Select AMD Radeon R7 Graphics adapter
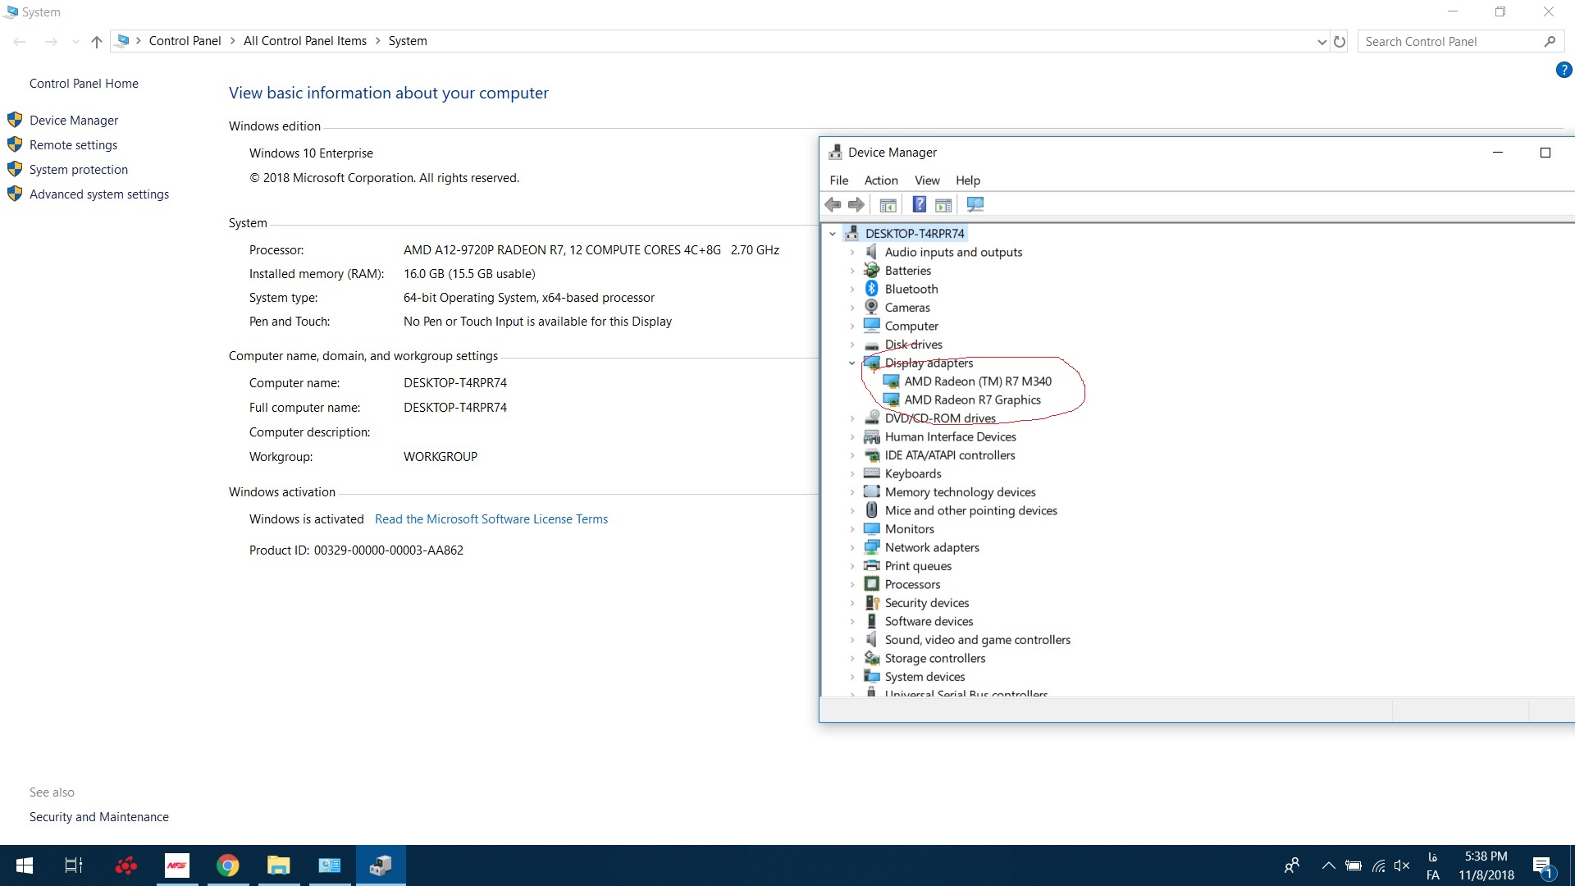 coord(970,400)
